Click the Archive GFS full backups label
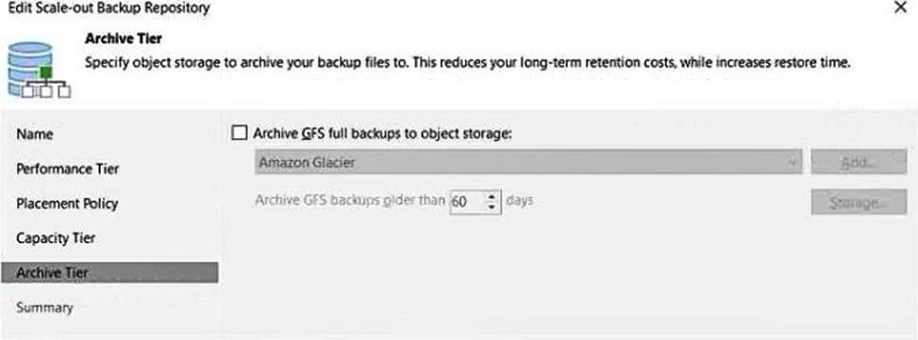 point(382,133)
